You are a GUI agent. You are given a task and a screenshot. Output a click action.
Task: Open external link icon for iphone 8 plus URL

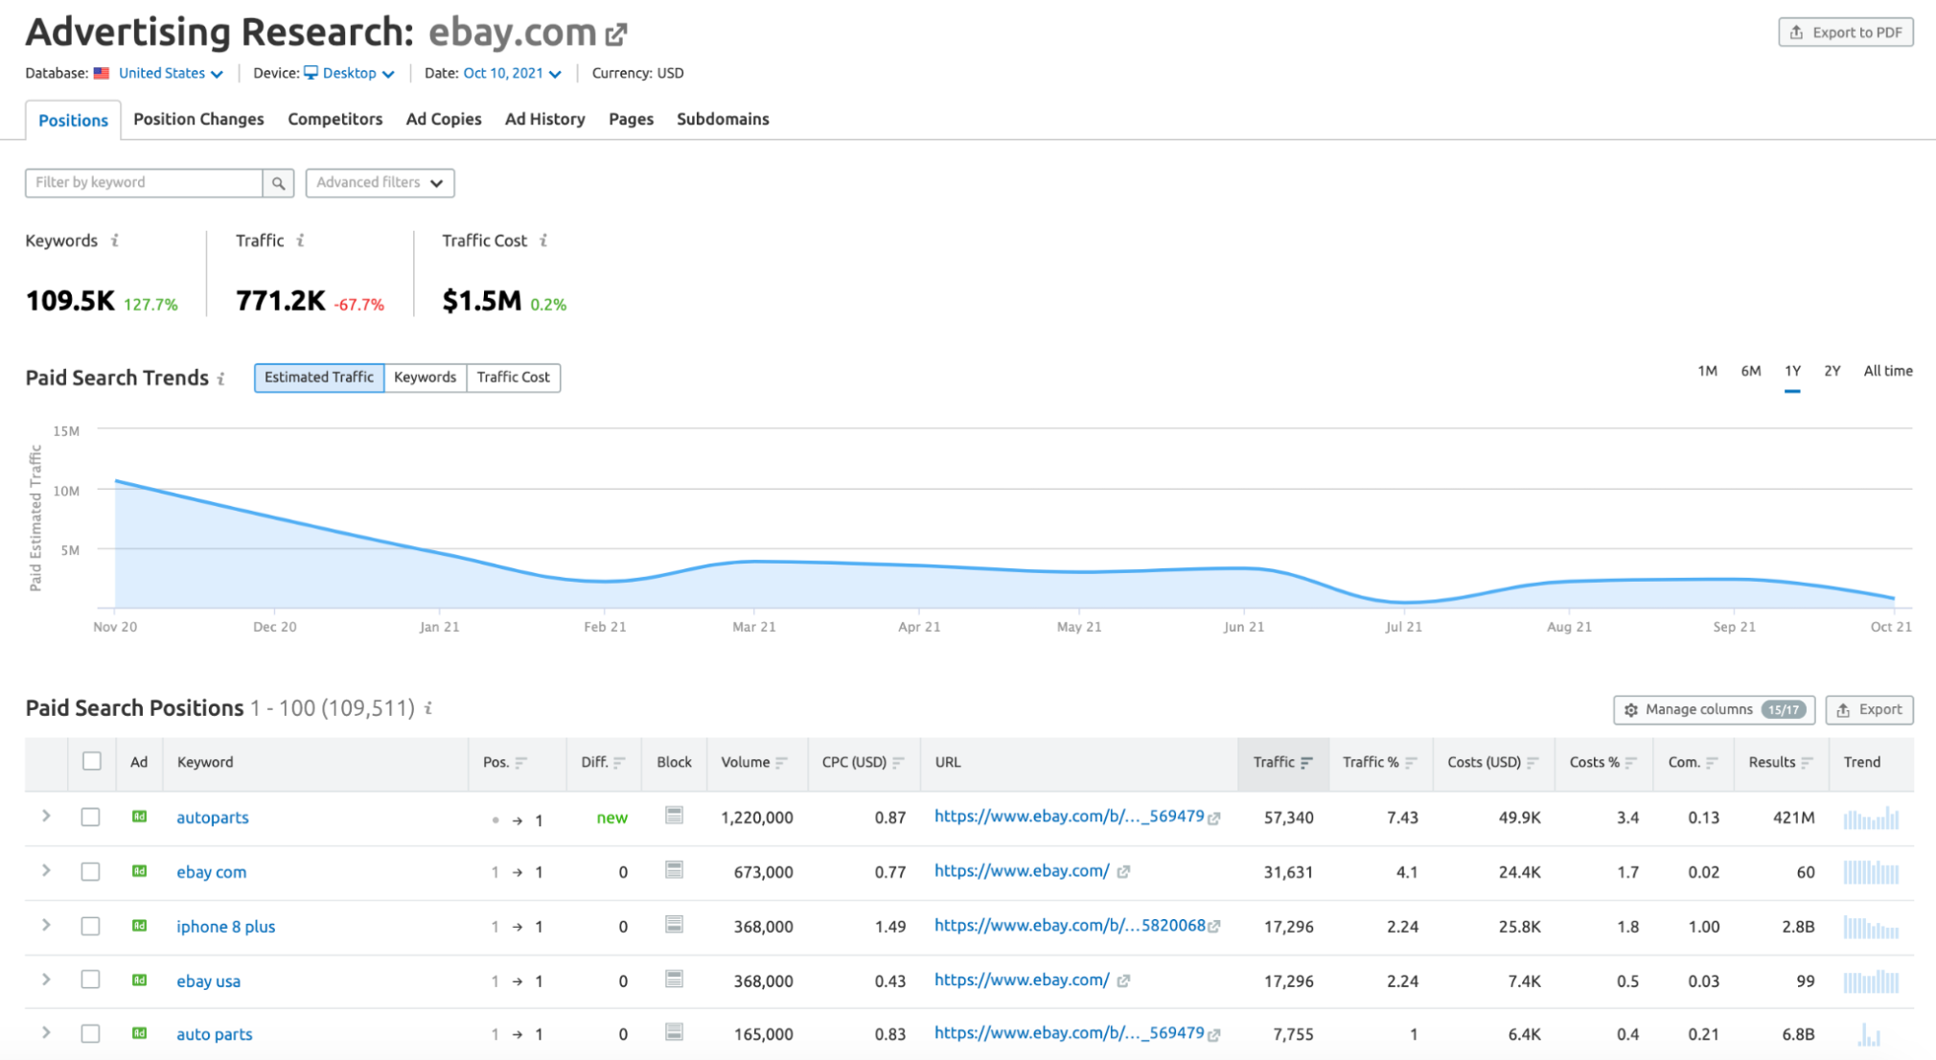tap(1214, 927)
